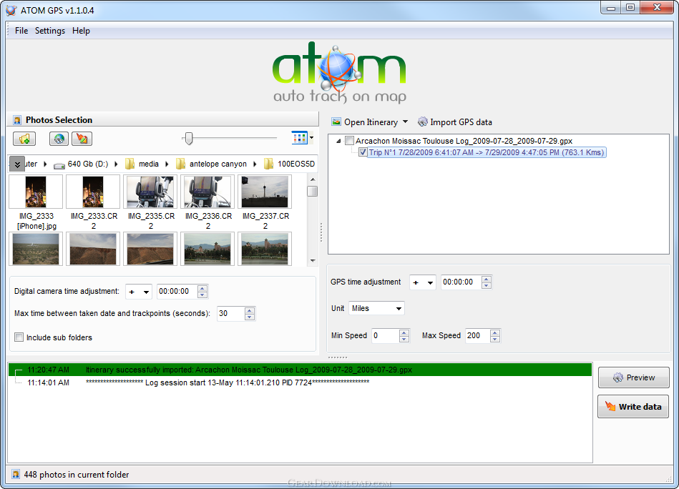
Task: Select the Trip N°1 7/28/2009 itinerary row
Action: [x=487, y=152]
